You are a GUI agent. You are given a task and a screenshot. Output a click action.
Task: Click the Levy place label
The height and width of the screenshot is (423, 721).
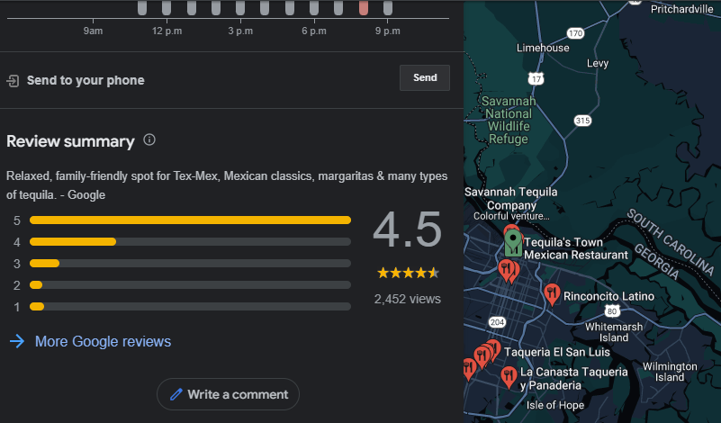tap(598, 63)
